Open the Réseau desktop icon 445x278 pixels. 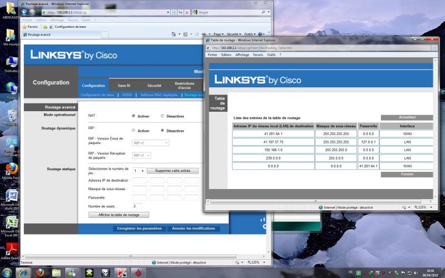click(11, 91)
